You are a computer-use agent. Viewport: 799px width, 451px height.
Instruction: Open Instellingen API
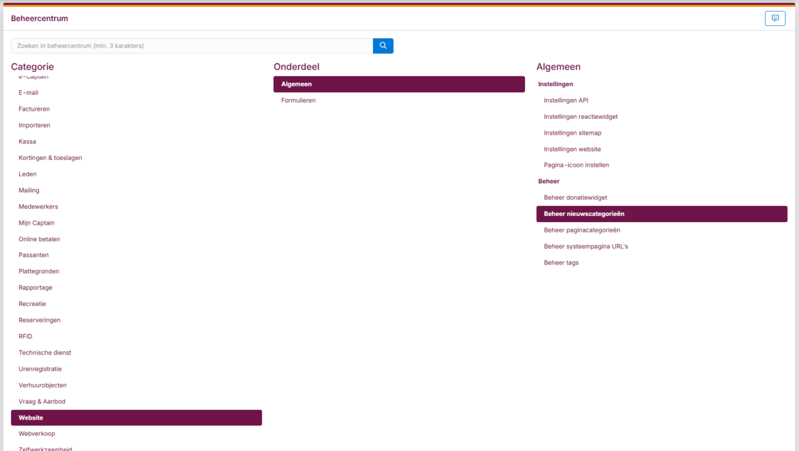point(565,100)
